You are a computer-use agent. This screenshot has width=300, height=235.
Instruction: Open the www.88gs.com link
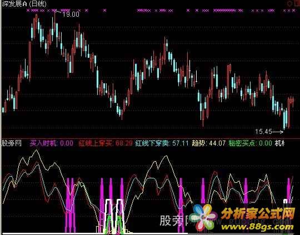click(x=257, y=227)
